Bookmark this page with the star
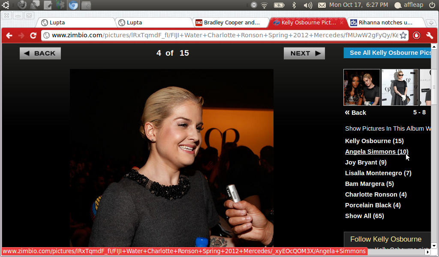Viewport: 439px width, 257px height. pos(403,35)
